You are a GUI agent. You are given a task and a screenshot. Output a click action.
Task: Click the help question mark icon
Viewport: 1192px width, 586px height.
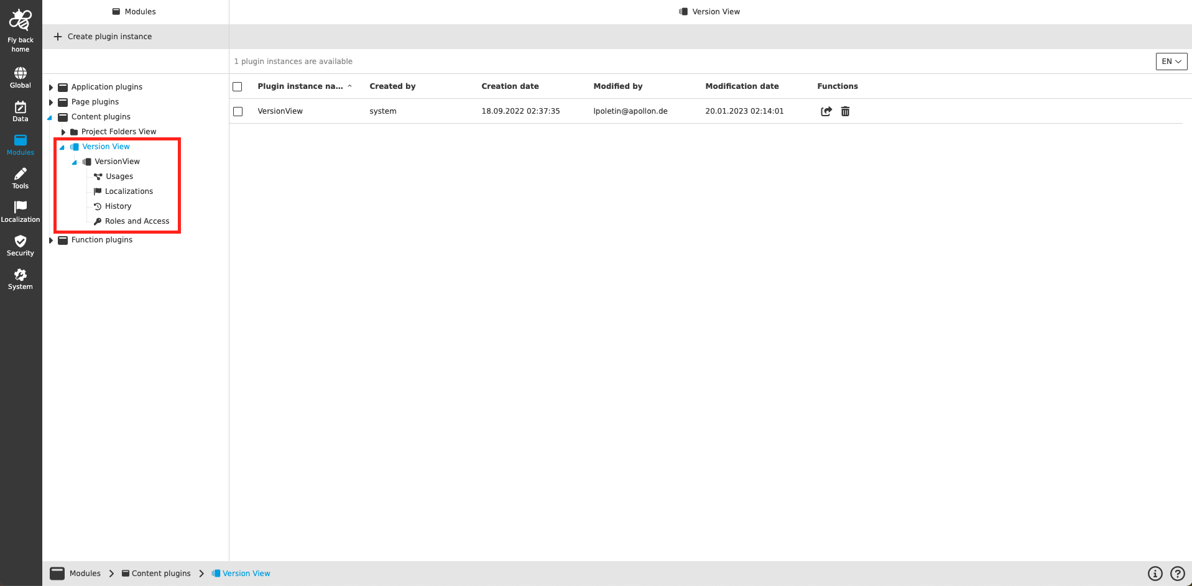coord(1177,573)
